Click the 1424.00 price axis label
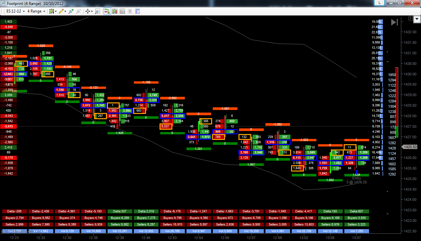Image resolution: width=421 pixels, height=241 pixels. (x=410, y=200)
